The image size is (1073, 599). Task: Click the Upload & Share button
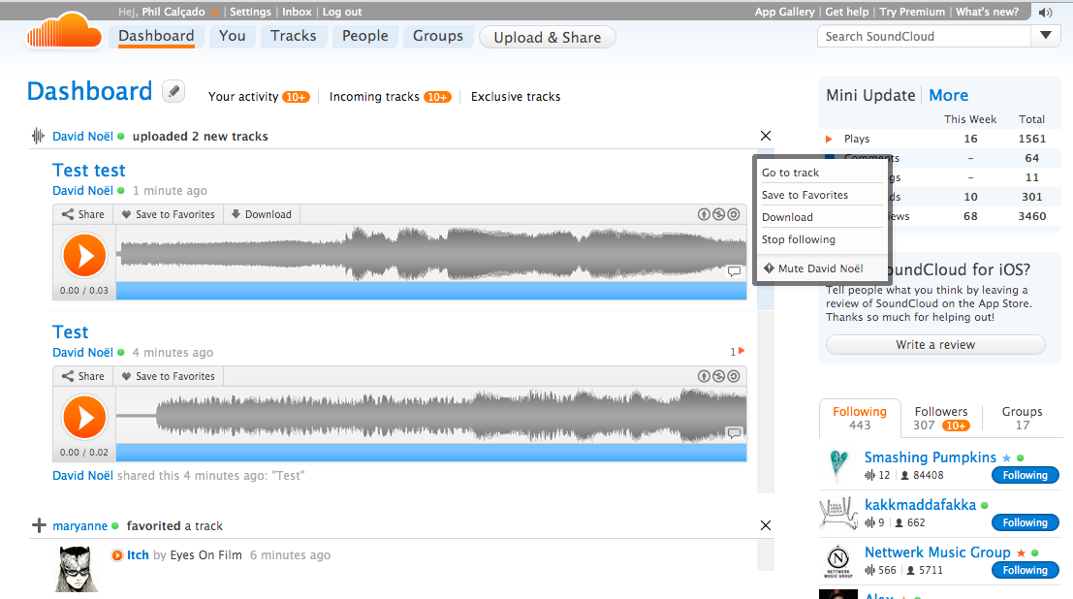[548, 37]
